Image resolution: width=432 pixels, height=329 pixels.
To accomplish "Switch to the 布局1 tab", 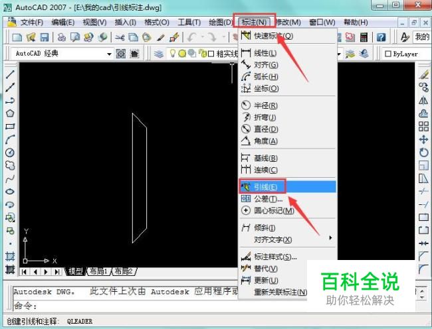I will (98, 271).
